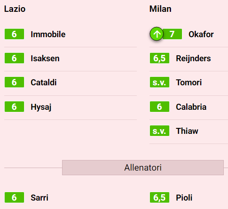Click Reijnders' 6,5 rating badge
The width and height of the screenshot is (228, 209).
(160, 58)
